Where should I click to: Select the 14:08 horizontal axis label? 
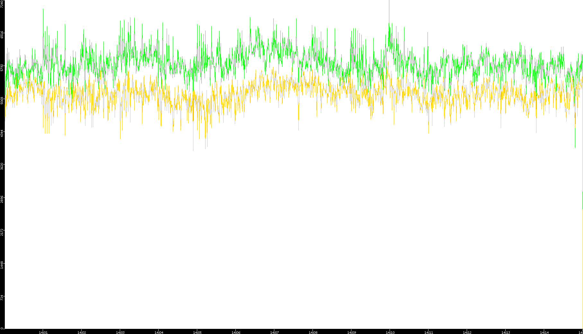(x=313, y=332)
